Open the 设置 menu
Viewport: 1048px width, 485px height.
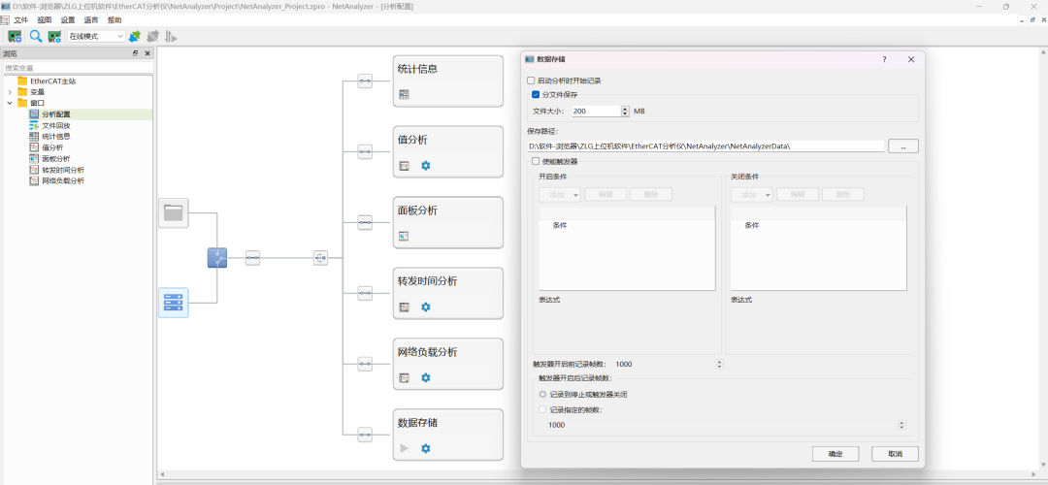(68, 20)
